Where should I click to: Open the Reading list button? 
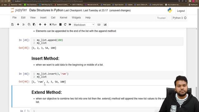pyautogui.click(x=193, y=5)
